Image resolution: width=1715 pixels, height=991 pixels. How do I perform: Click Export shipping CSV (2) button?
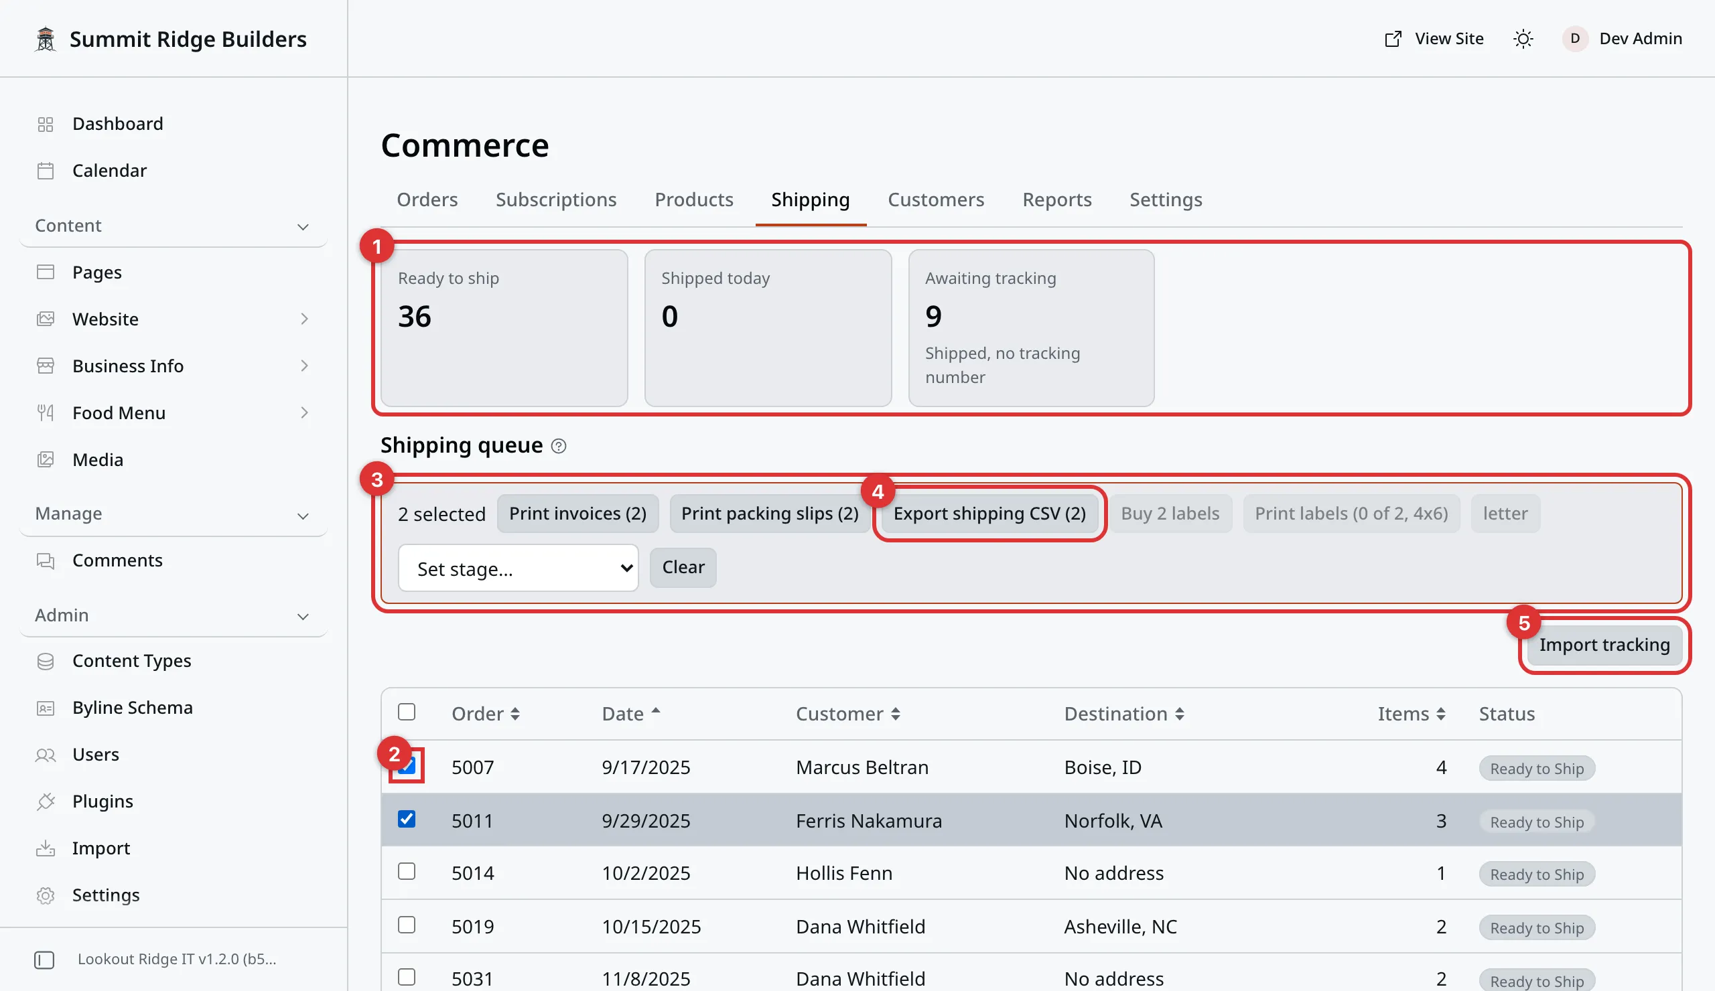[989, 514]
